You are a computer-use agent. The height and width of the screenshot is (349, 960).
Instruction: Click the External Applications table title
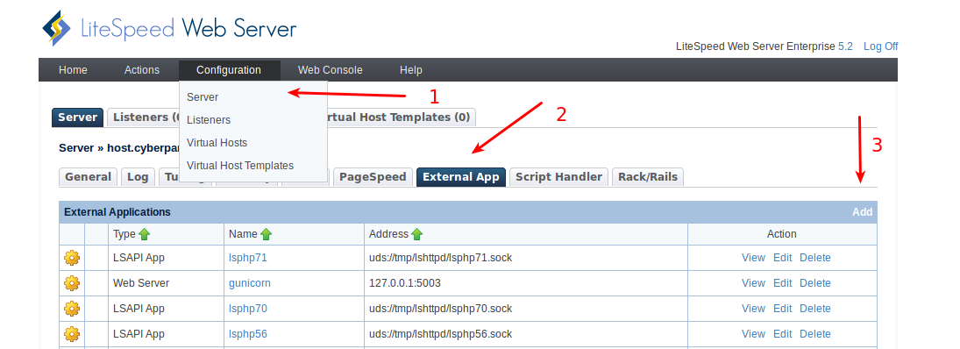[x=117, y=212]
